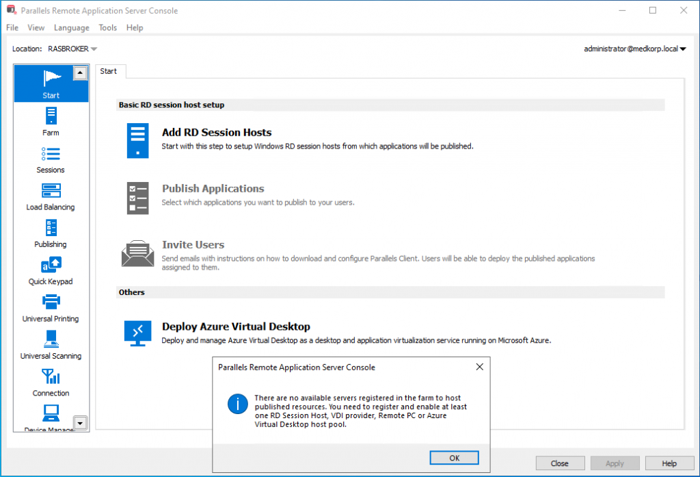The width and height of the screenshot is (700, 477).
Task: Minimize the Parallels console window
Action: pyautogui.click(x=622, y=10)
